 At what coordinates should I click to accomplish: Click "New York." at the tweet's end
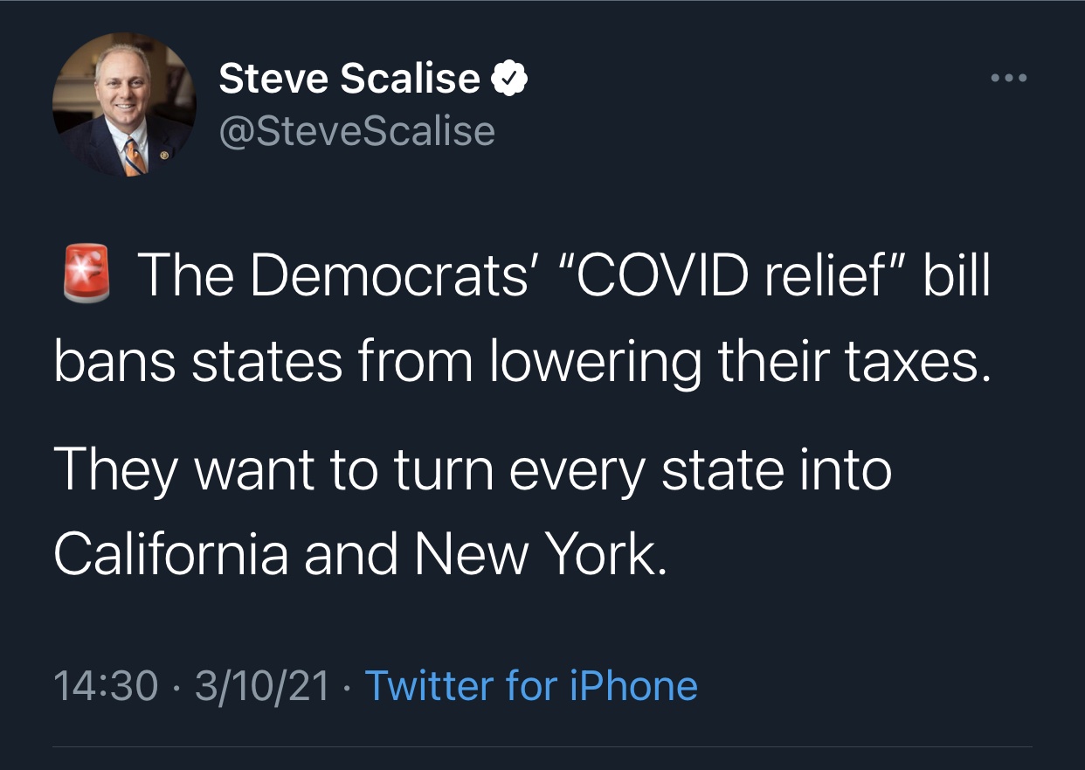coord(541,552)
